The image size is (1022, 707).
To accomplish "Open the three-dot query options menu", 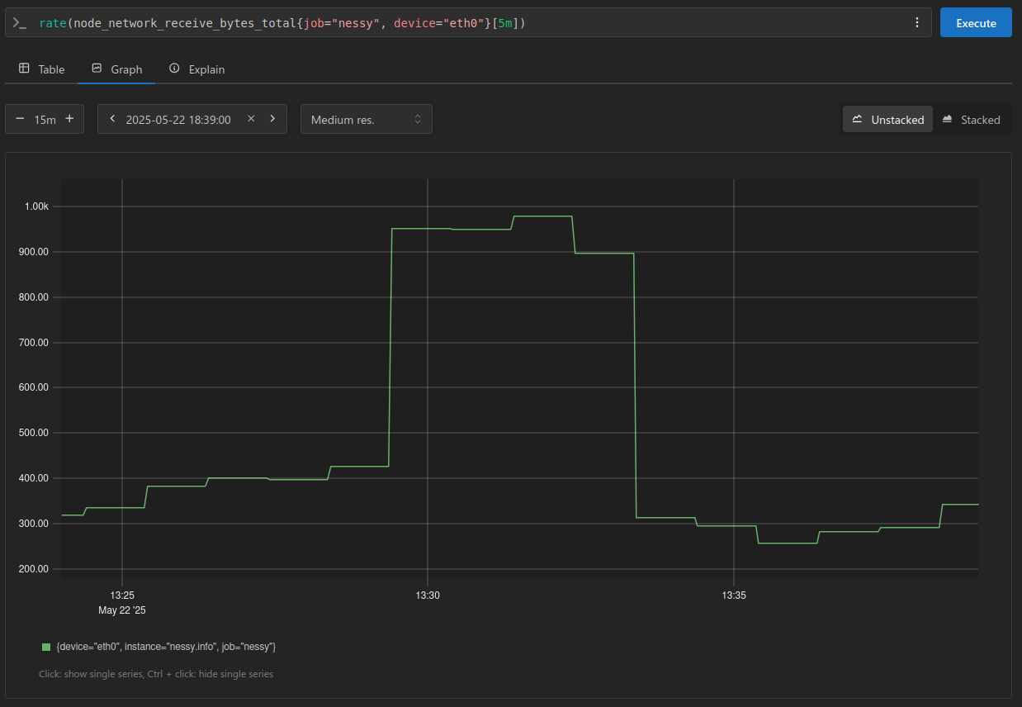I will 916,23.
